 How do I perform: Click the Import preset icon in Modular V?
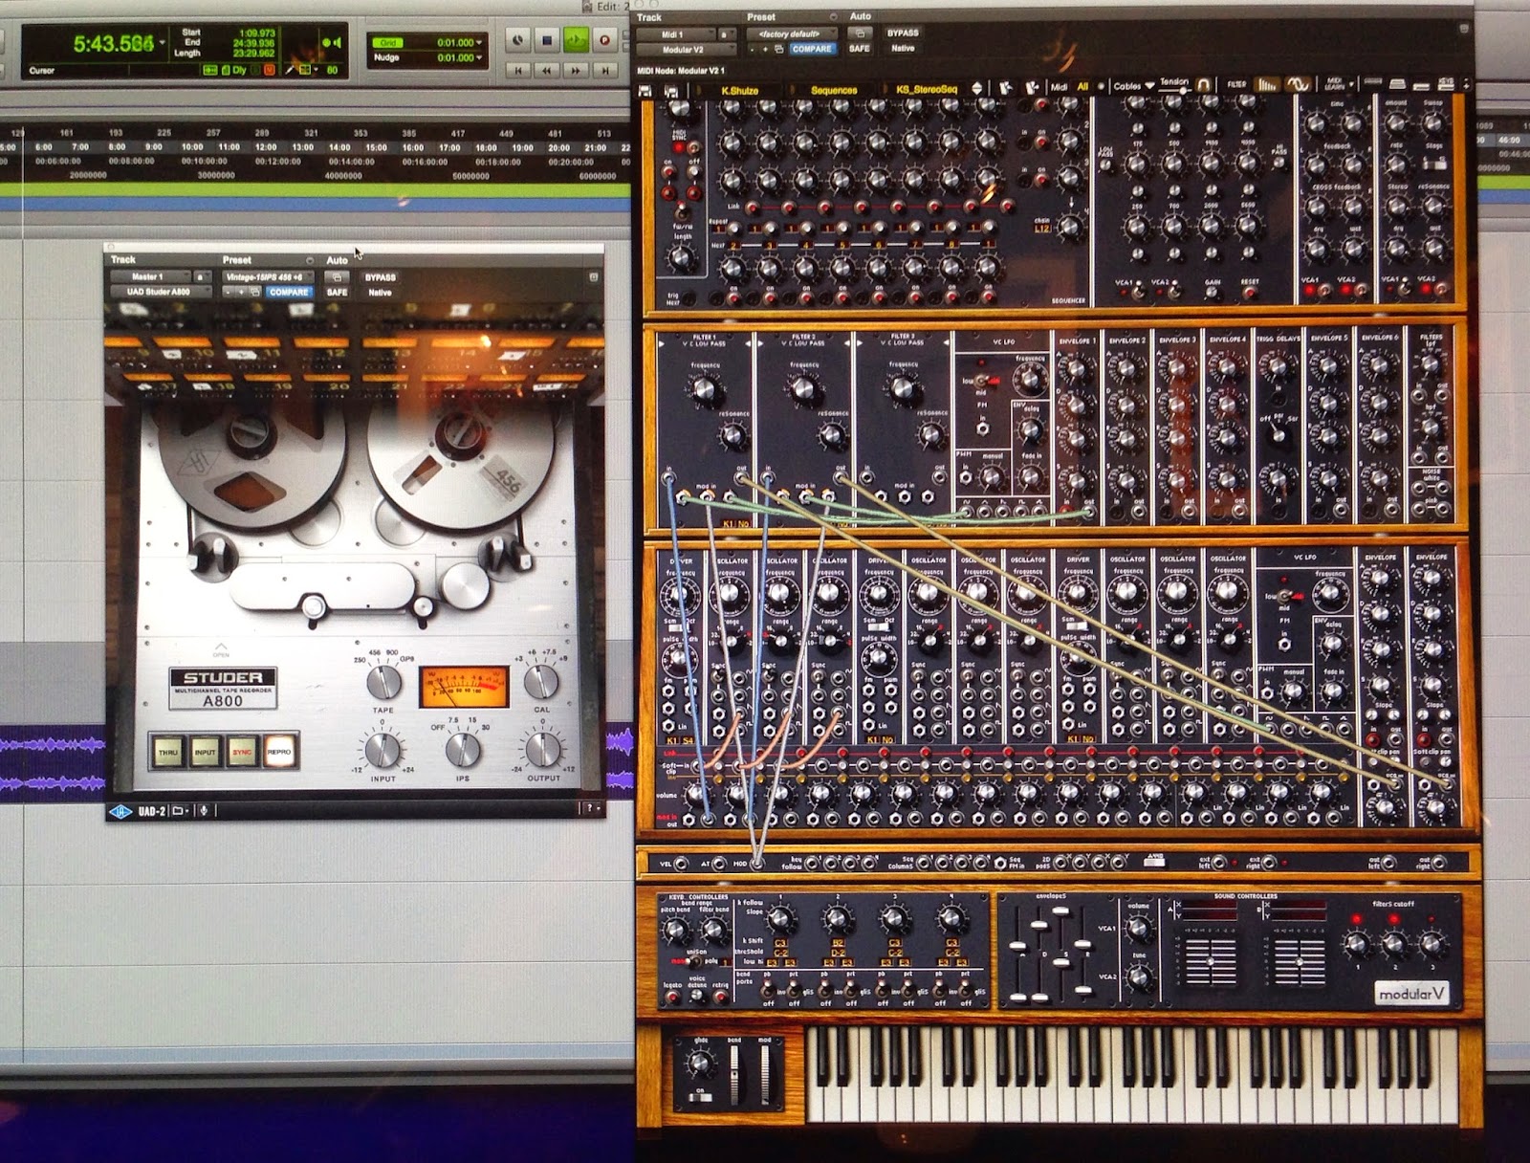point(1006,88)
